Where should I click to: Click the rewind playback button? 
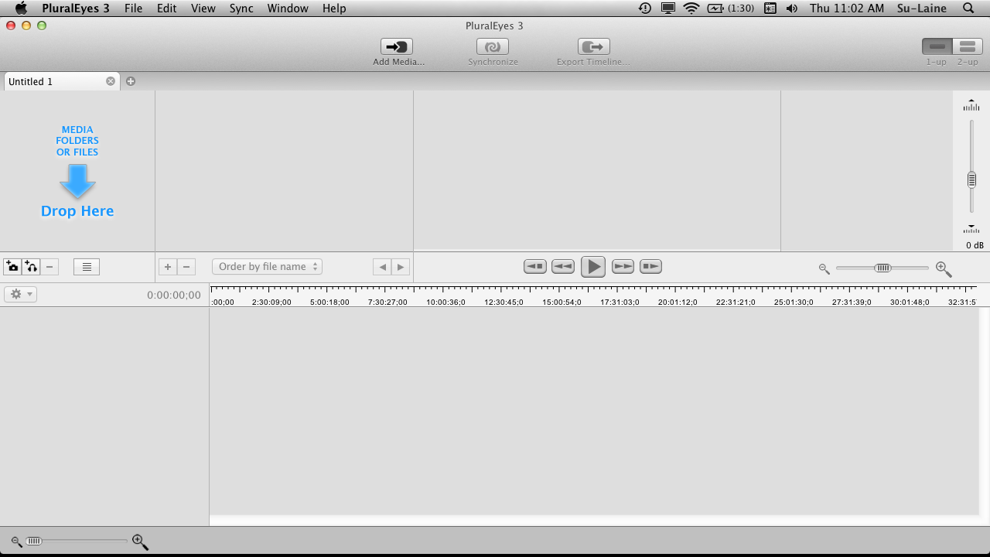562,267
